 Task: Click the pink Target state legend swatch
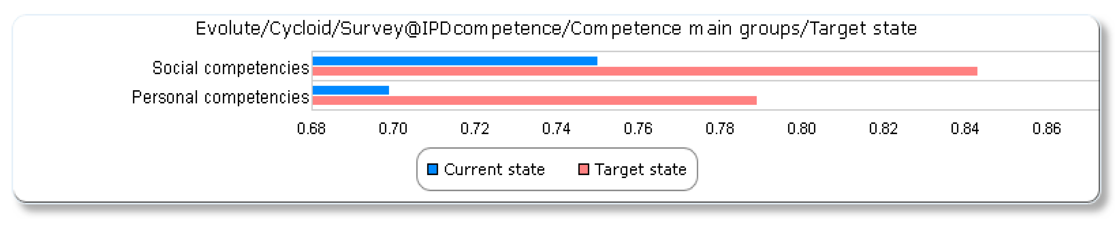[x=583, y=169]
